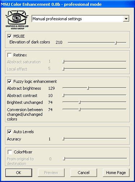The height and width of the screenshot is (182, 135).
Task: Click the MSU Color Enhancement title bar
Action: coord(67,4)
